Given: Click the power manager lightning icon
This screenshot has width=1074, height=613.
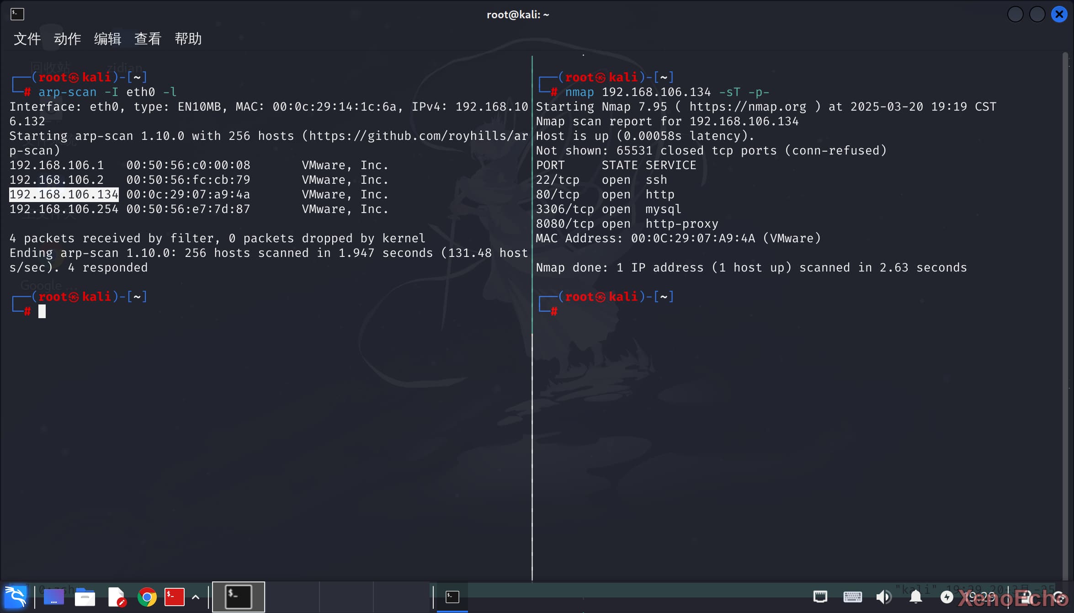Looking at the screenshot, I should [x=946, y=597].
